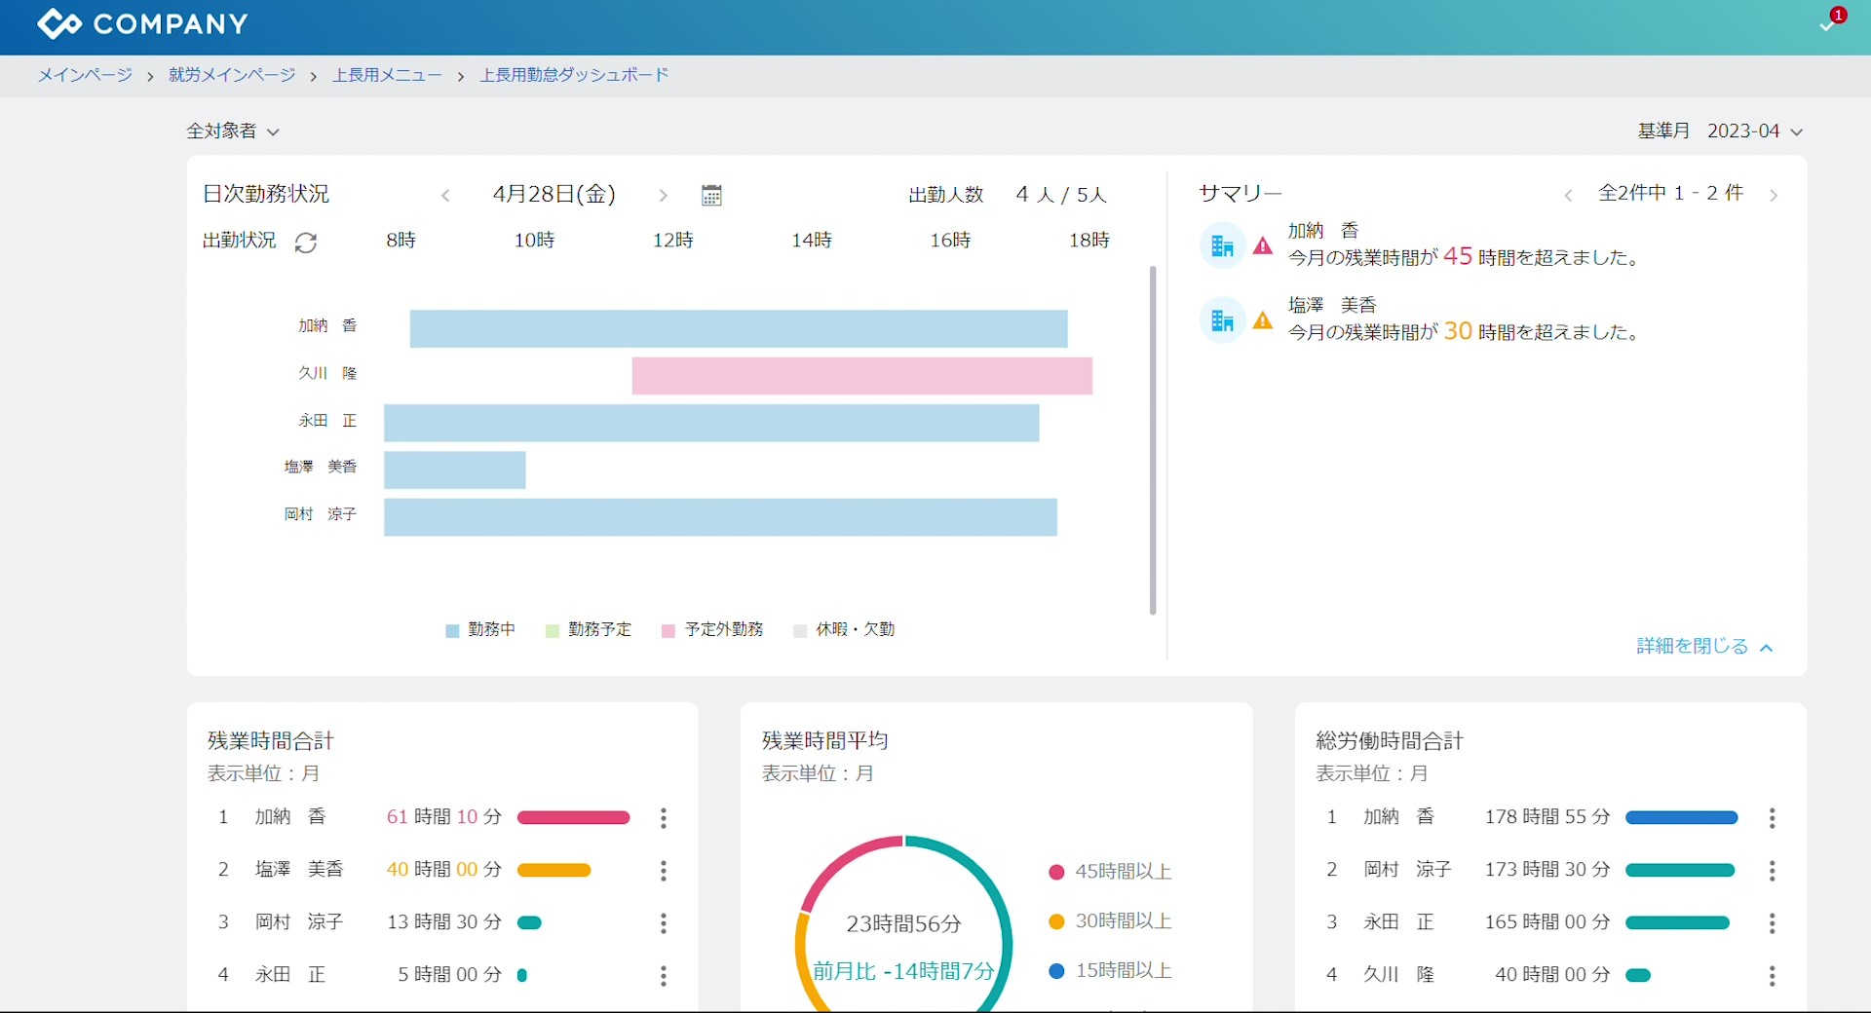1871x1013 pixels.
Task: Click 全2件中 1 - 2 件 pager text
Action: pos(1670,194)
